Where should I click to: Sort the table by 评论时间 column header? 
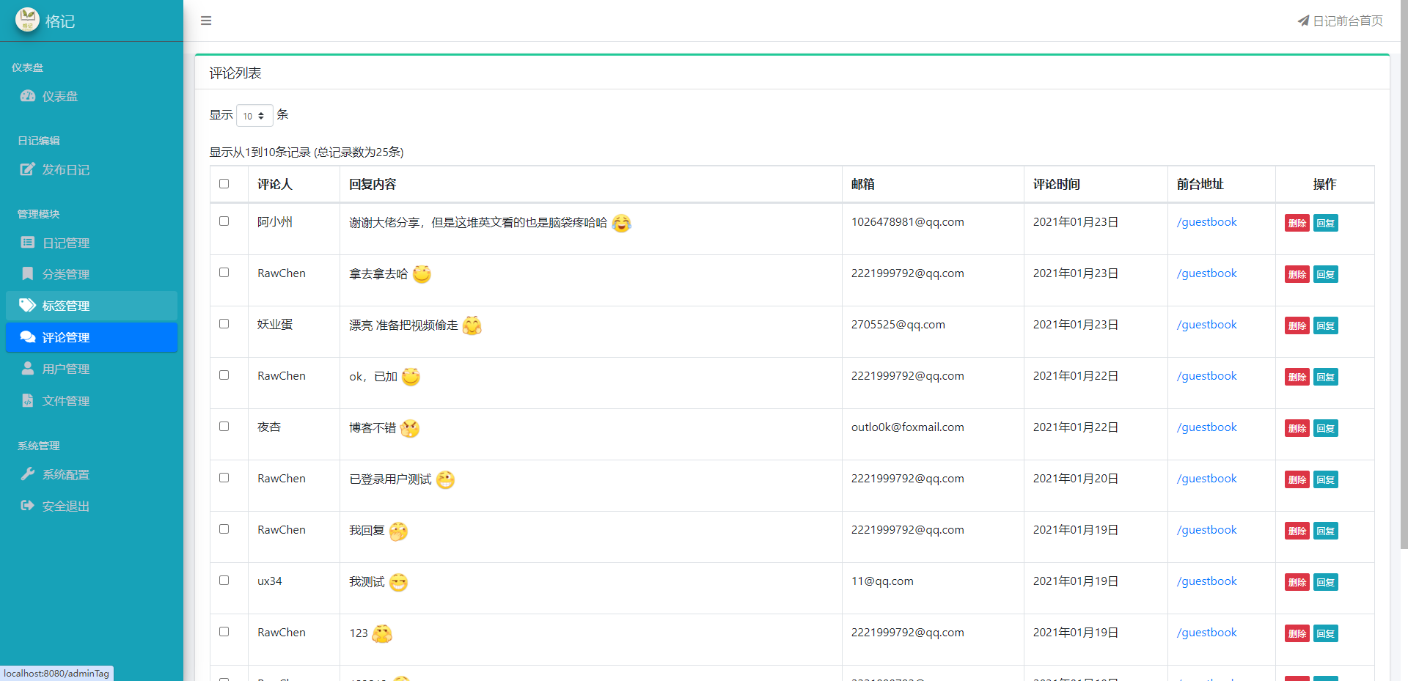(x=1056, y=185)
